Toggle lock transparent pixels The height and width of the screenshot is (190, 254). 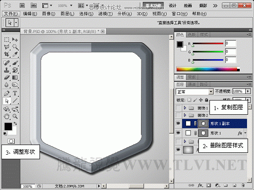[189, 100]
